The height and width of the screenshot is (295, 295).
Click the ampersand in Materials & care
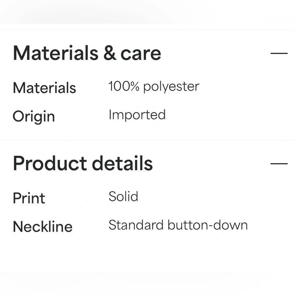pyautogui.click(x=110, y=53)
